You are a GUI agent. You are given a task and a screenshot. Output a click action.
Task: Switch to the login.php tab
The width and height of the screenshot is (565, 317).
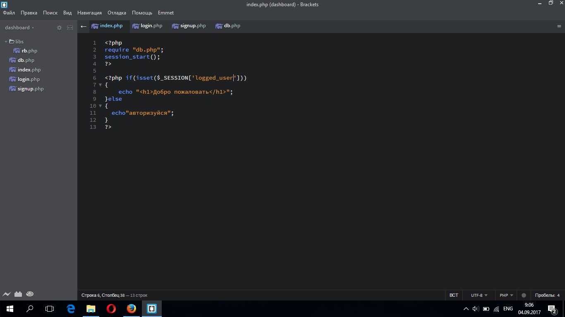coord(147,26)
